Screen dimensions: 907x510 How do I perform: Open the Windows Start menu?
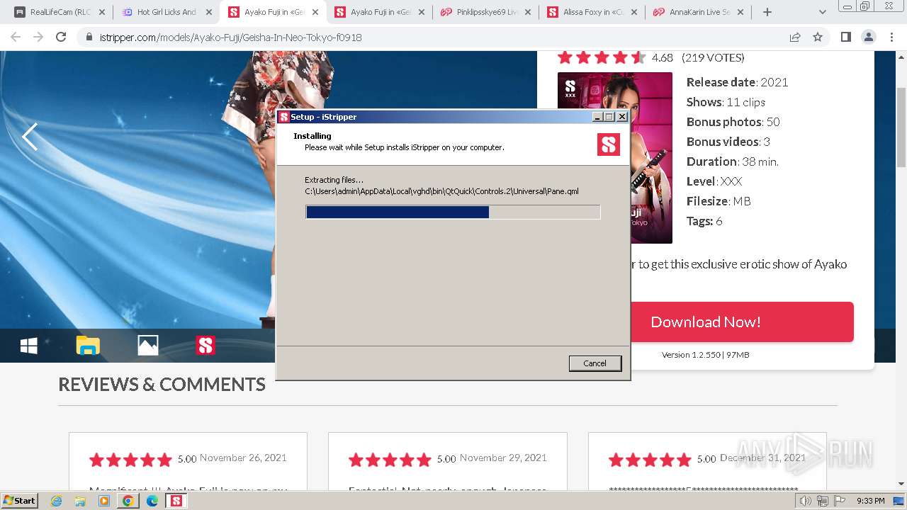pos(19,500)
